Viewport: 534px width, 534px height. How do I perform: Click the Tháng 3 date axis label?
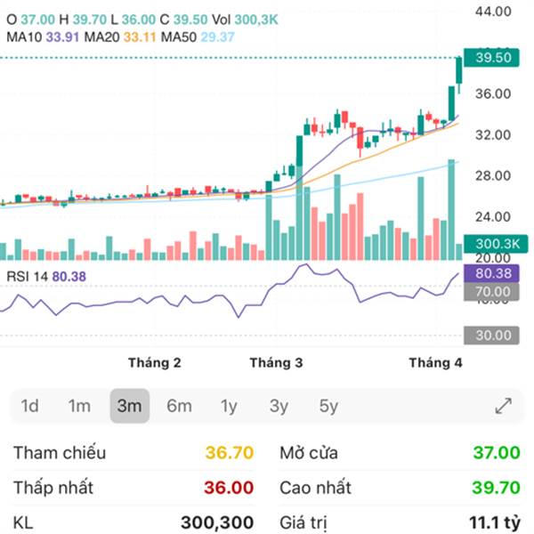point(276,363)
